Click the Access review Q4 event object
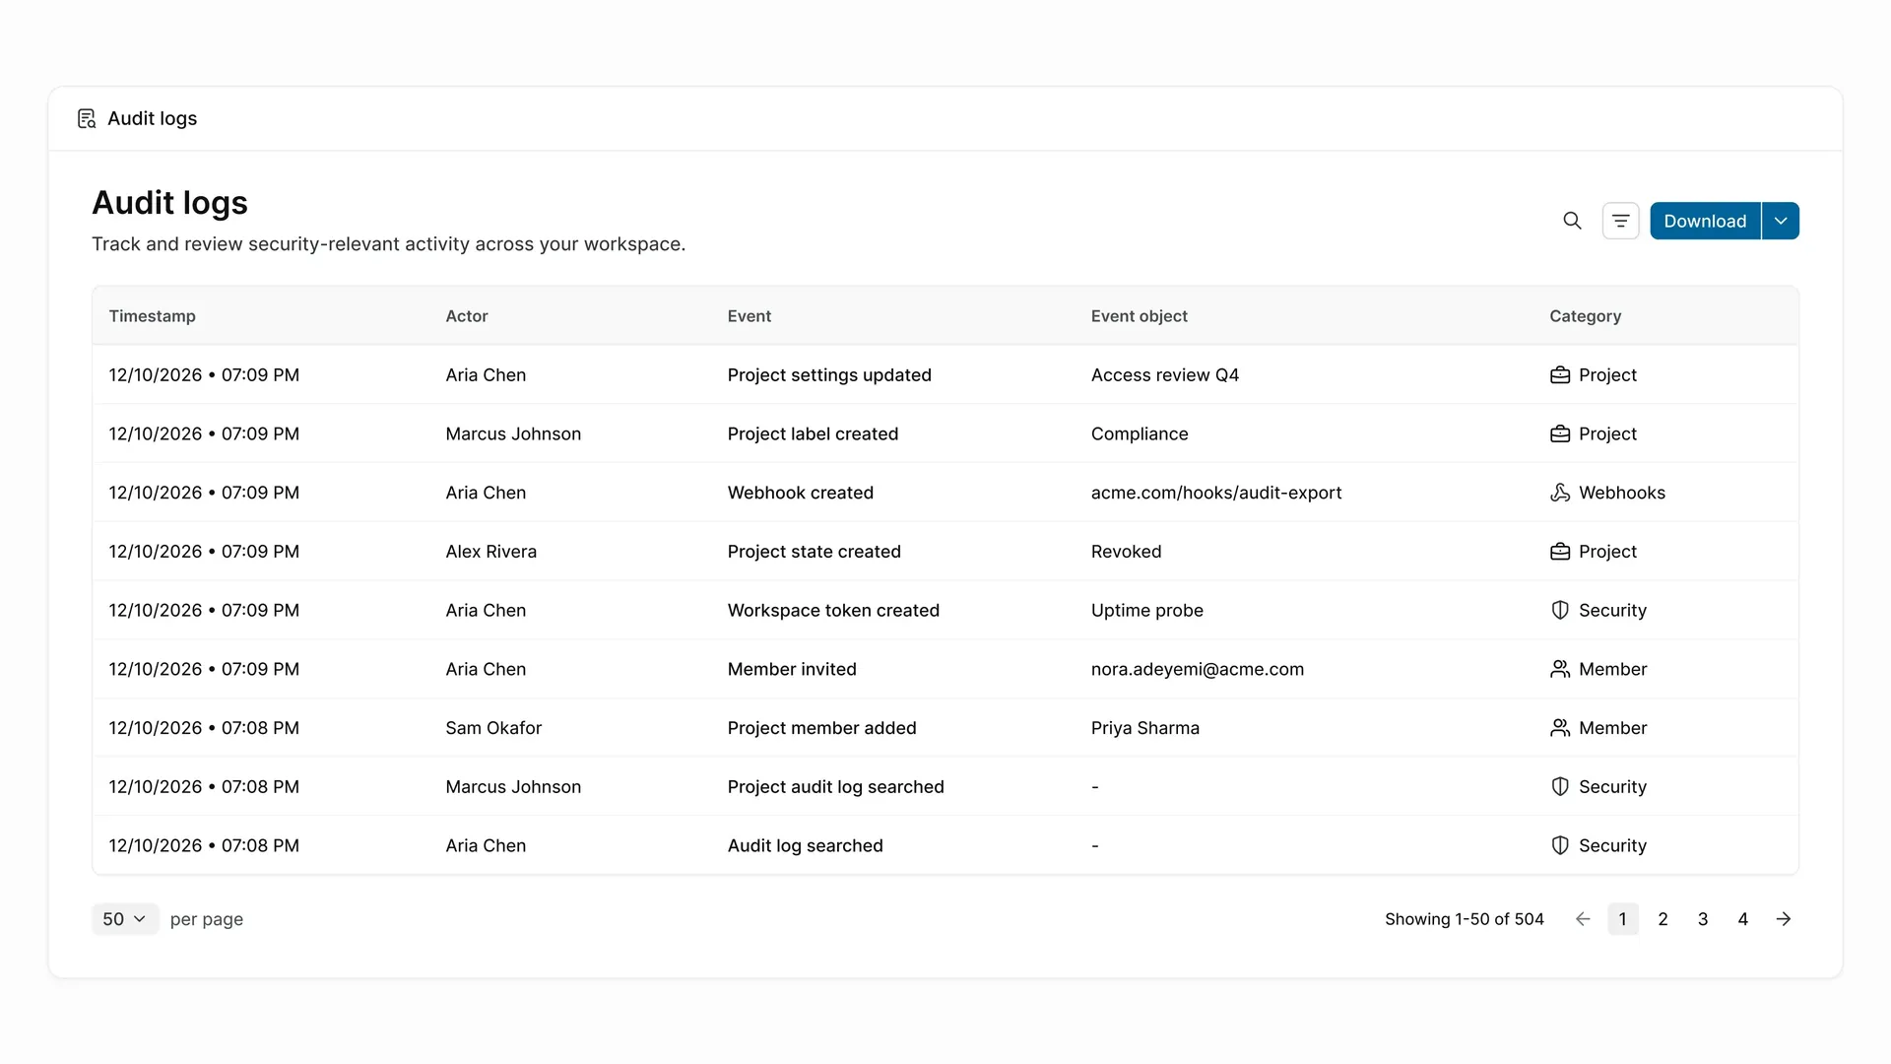The height and width of the screenshot is (1064, 1891). 1165,375
